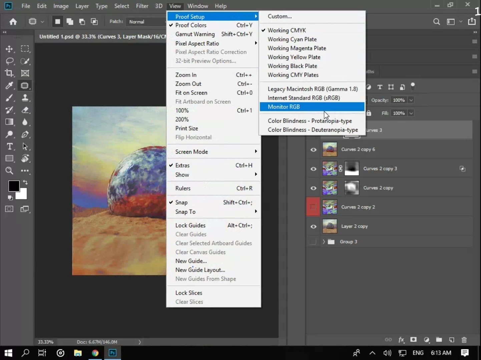Click the Share icon at top right
Screen dimensions: 481x360
472,21
